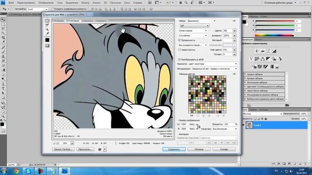Open the optimize settings flyout menu icon
312x175 pixels.
coord(234,21)
